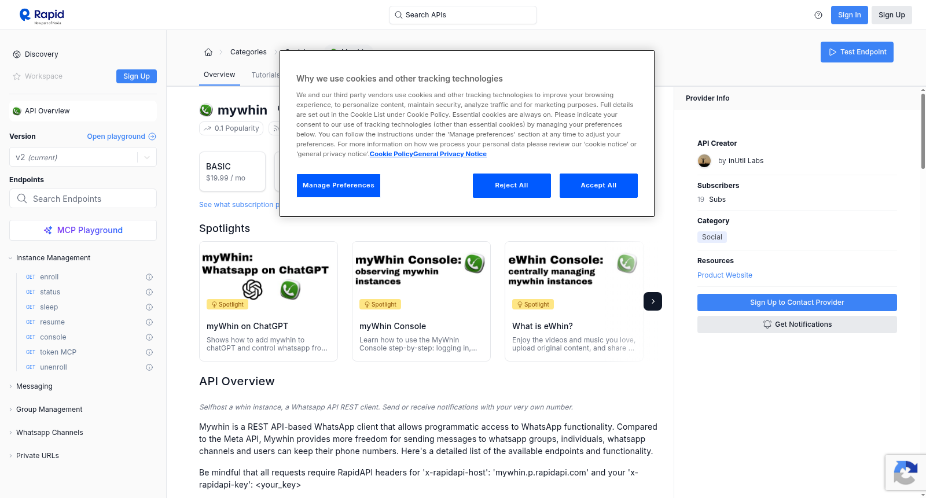Viewport: 926px width, 498px height.
Task: Click the right panel vertical scrollbar
Action: (x=923, y=131)
